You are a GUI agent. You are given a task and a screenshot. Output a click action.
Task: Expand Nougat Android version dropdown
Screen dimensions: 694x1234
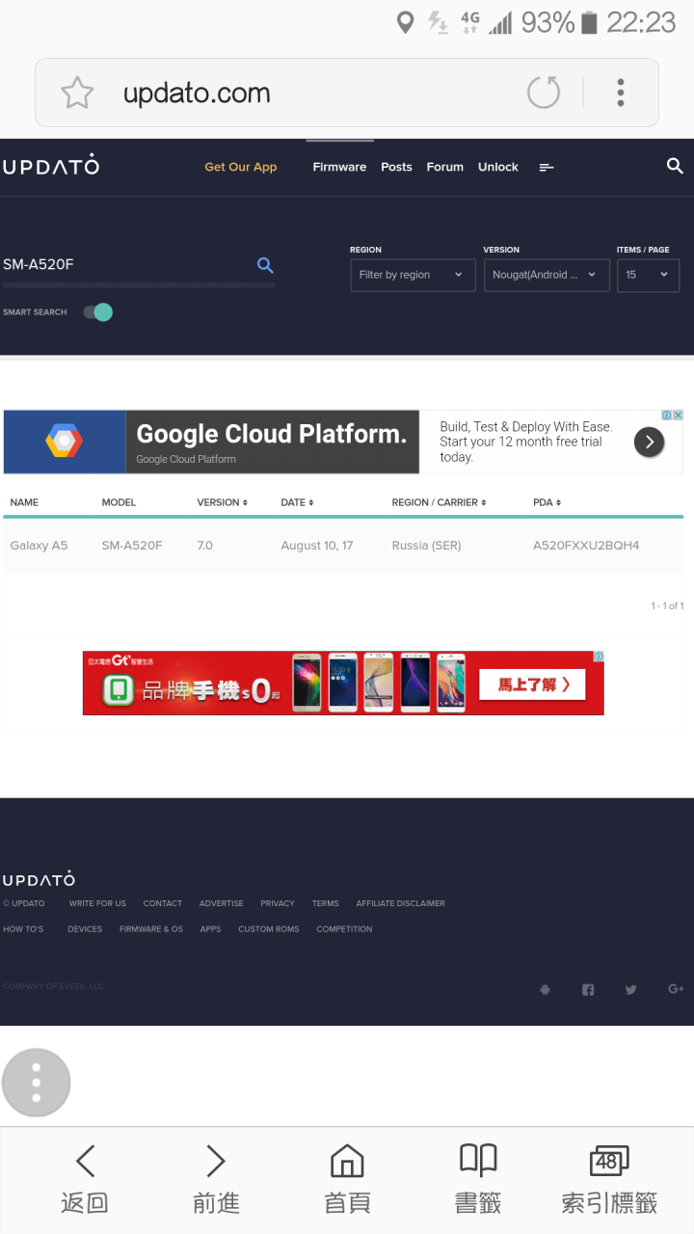[546, 275]
